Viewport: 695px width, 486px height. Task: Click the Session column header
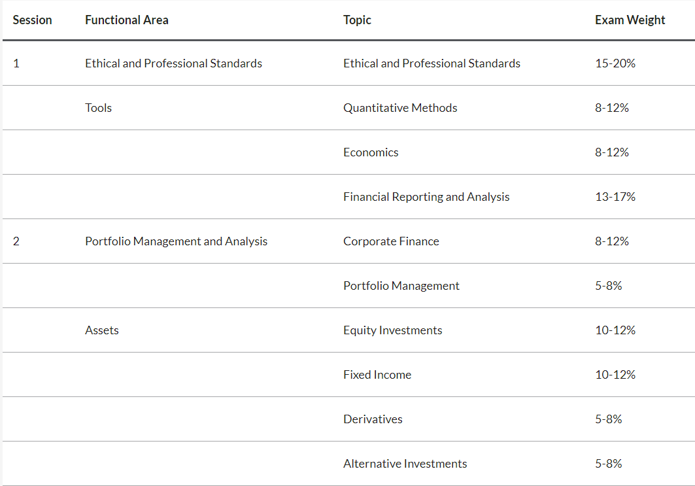(32, 20)
